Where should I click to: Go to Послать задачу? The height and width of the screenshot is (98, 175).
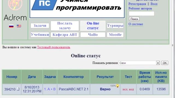(65, 26)
